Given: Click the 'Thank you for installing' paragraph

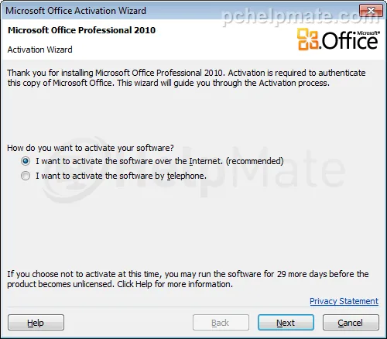Looking at the screenshot, I should pyautogui.click(x=187, y=78).
